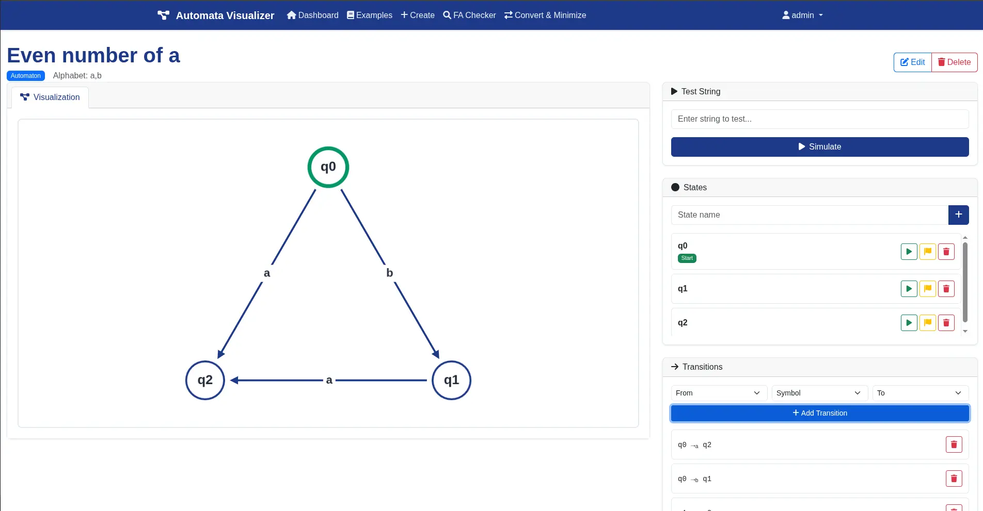Go to Dashboard in navbar
Viewport: 983px width, 511px height.
click(313, 15)
